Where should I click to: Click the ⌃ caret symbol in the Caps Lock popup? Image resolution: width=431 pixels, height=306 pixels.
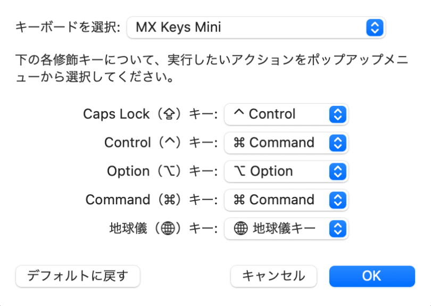(239, 114)
